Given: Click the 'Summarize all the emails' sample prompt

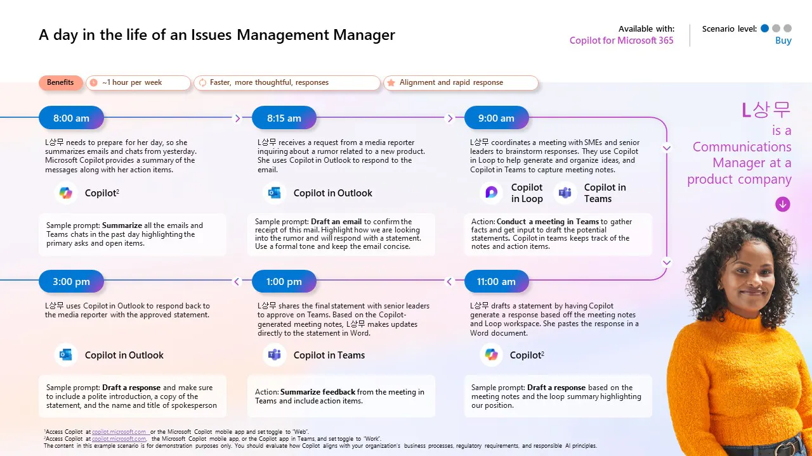Looking at the screenshot, I should coord(133,234).
